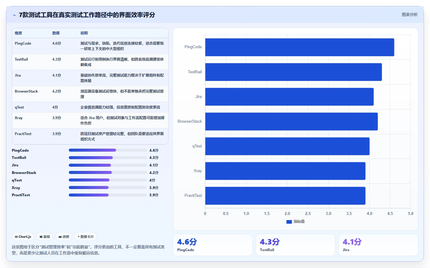Click the 5.0 x-axis tick label
Image resolution: width=430 pixels, height=268 pixels.
pyautogui.click(x=410, y=213)
